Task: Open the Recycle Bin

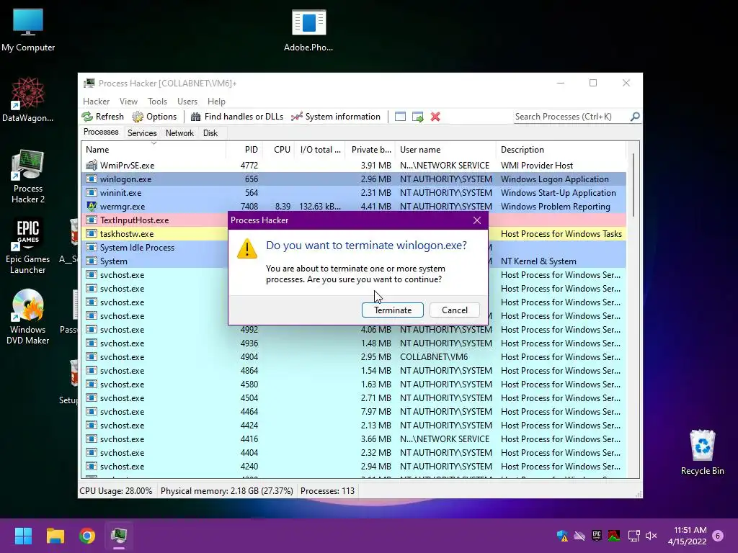Action: (x=702, y=452)
